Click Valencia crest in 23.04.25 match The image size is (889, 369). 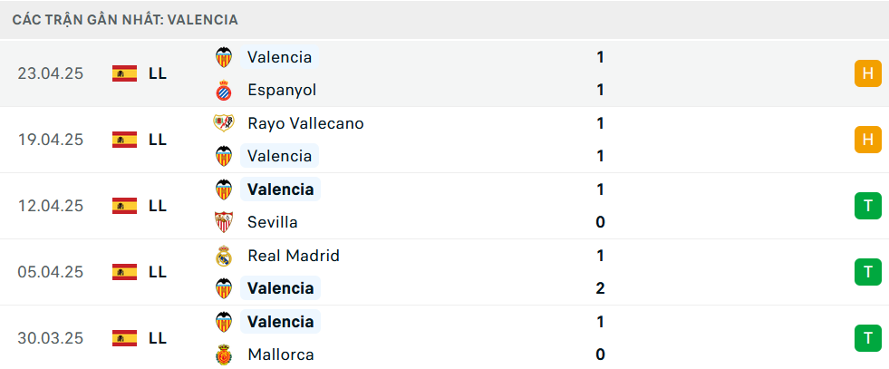click(x=224, y=57)
